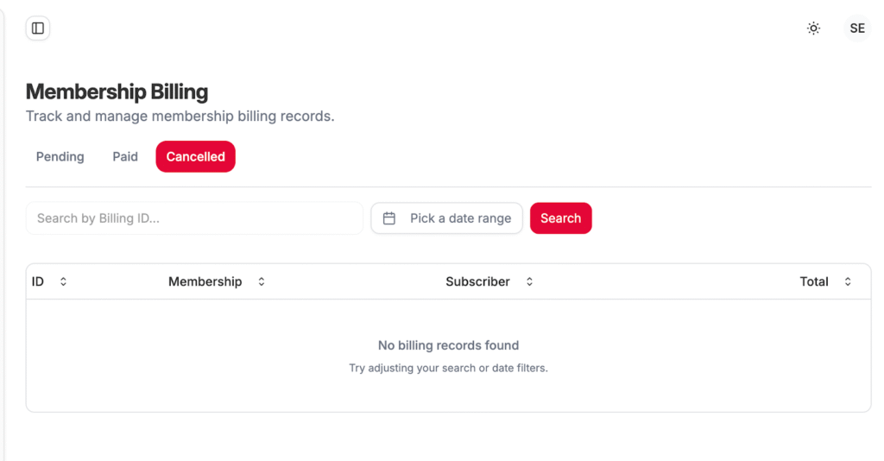This screenshot has height=461, width=884.
Task: Toggle sort arrows beside Membership
Action: [262, 281]
